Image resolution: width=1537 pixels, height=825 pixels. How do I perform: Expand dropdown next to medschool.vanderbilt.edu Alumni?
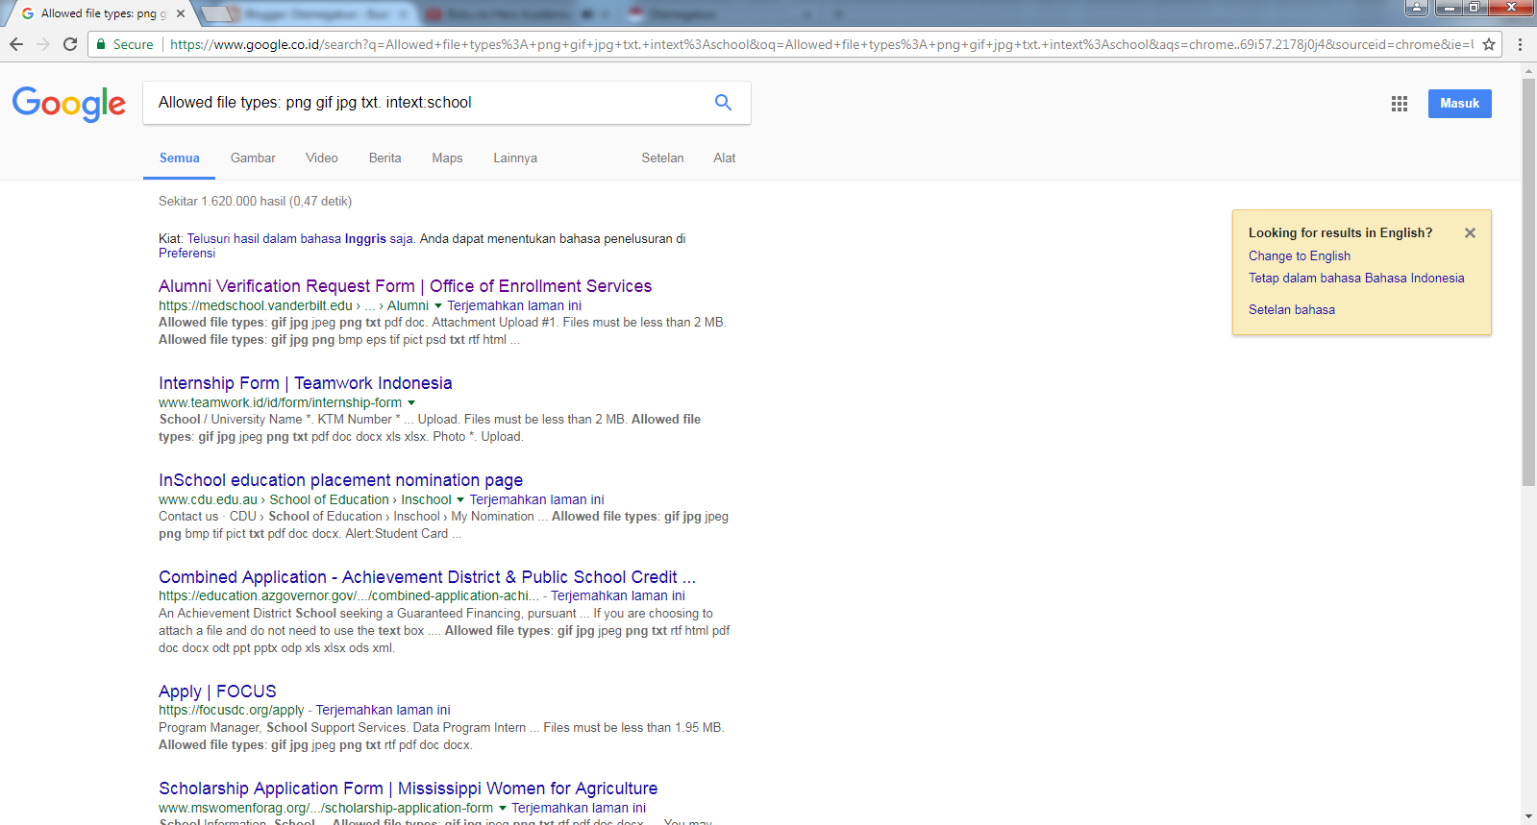[x=438, y=306]
